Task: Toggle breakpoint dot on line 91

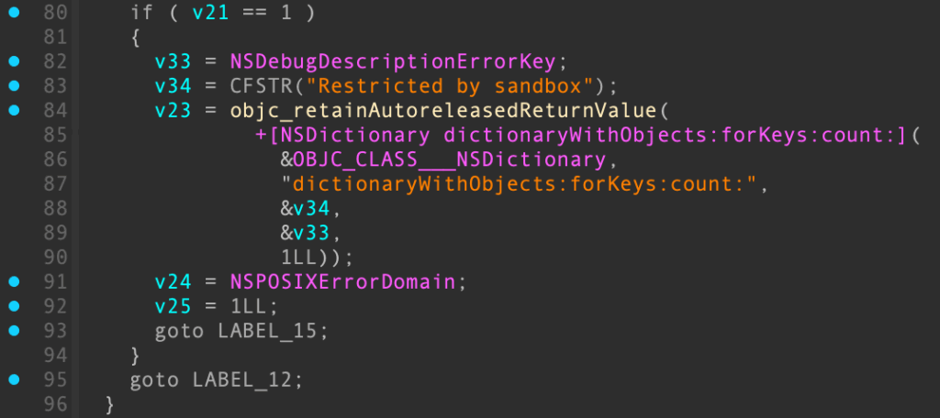Action: tap(15, 280)
